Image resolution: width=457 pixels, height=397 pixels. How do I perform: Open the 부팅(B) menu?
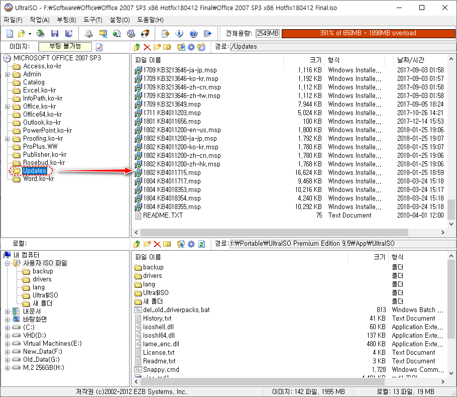coord(66,20)
